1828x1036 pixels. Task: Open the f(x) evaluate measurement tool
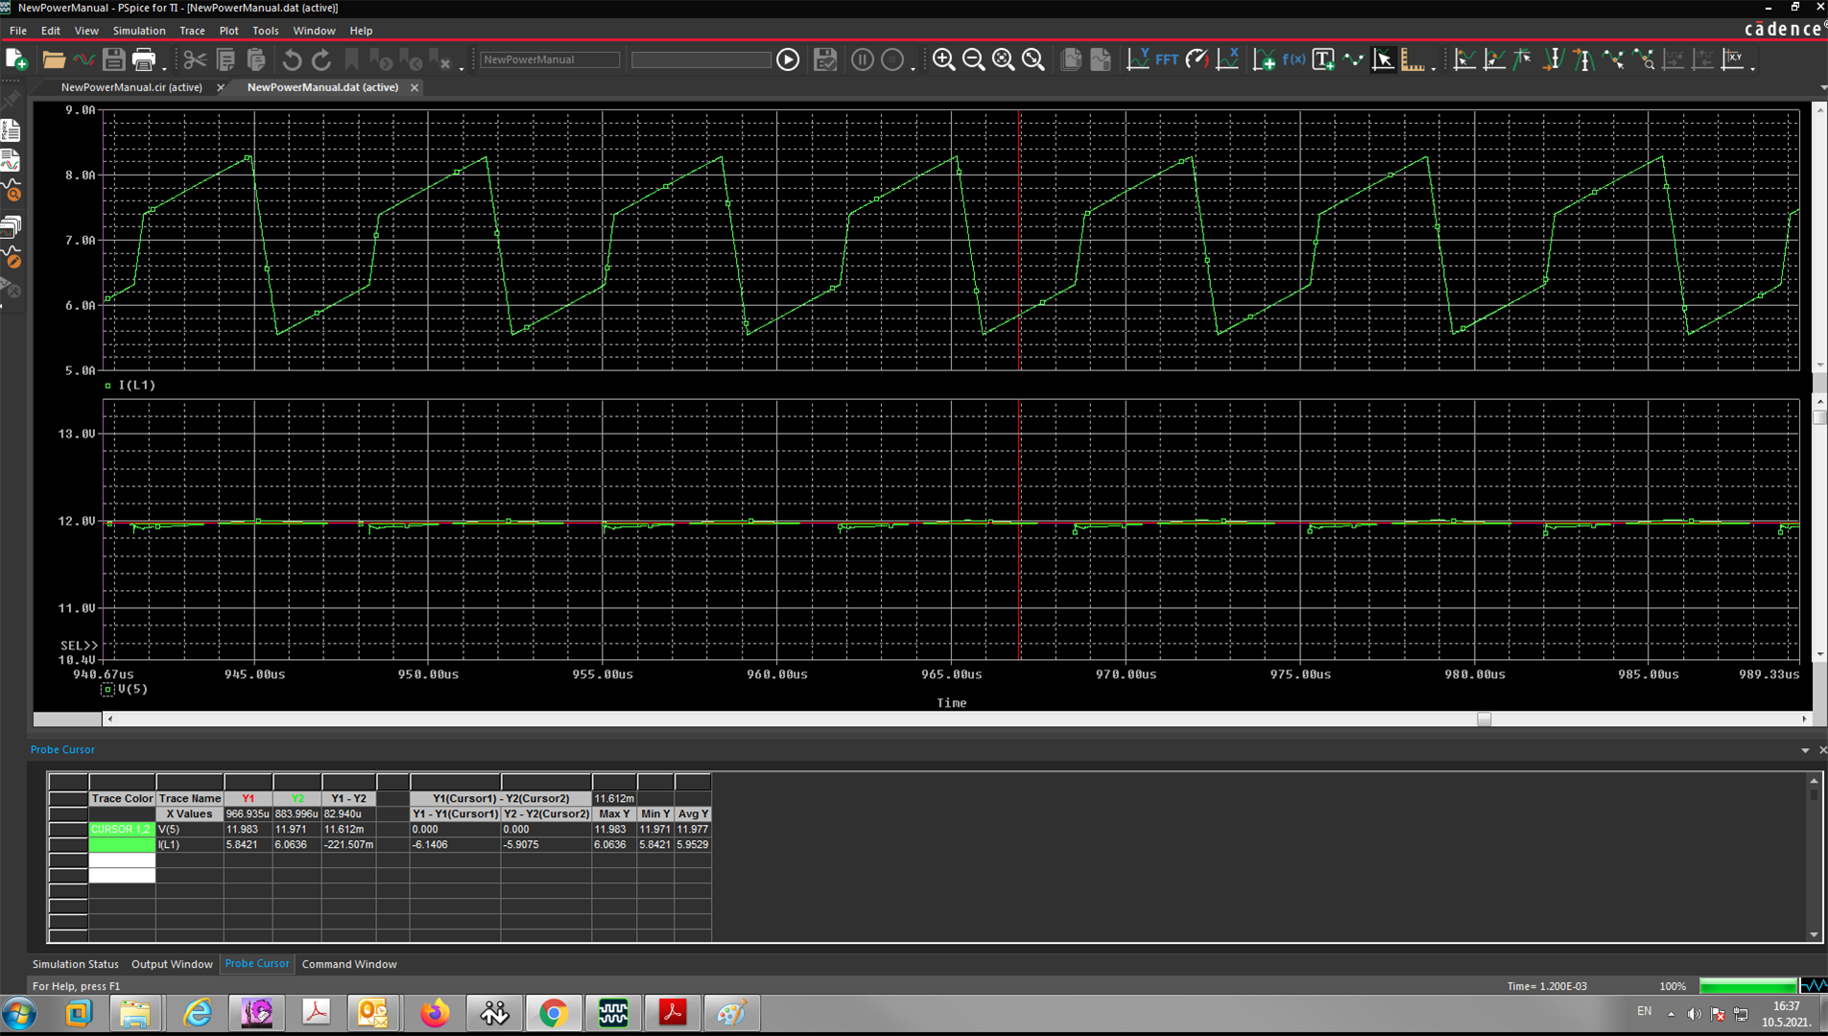pyautogui.click(x=1294, y=59)
